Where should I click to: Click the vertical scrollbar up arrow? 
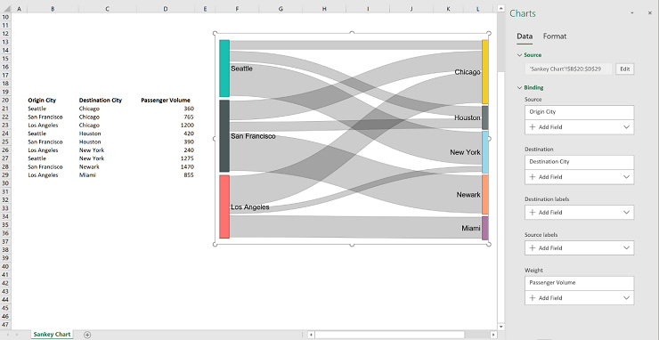point(500,8)
